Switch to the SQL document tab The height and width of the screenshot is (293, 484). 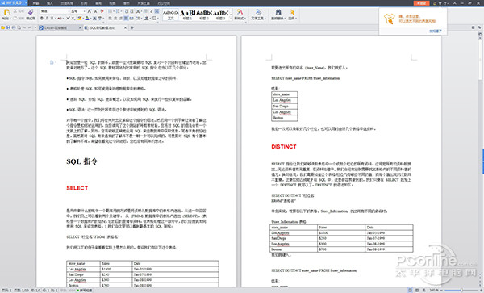point(105,27)
